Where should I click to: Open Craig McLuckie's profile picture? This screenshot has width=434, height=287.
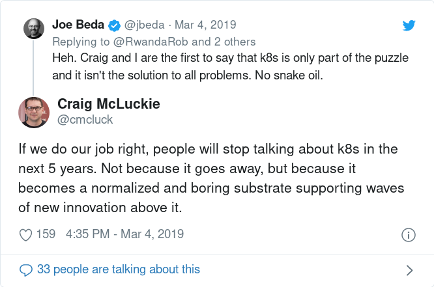(x=34, y=112)
